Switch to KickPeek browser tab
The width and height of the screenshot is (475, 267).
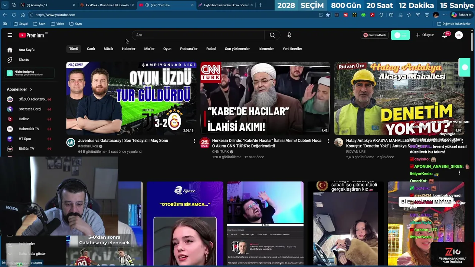[x=107, y=5]
